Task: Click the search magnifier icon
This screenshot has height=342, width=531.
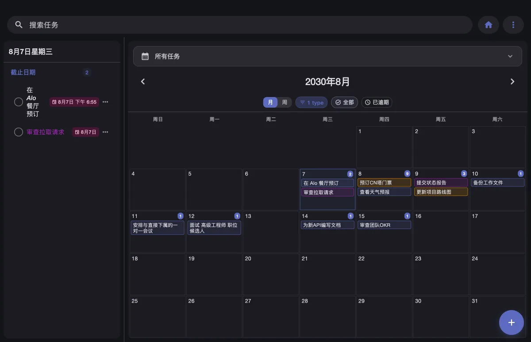Action: [x=19, y=25]
